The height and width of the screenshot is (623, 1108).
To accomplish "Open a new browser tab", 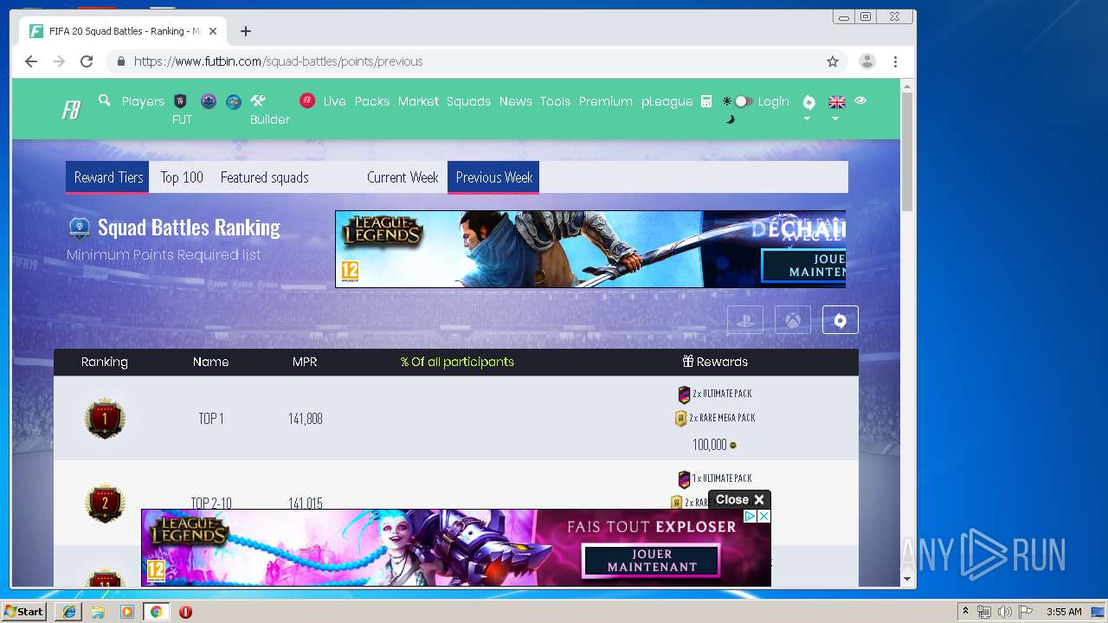I will coord(246,31).
